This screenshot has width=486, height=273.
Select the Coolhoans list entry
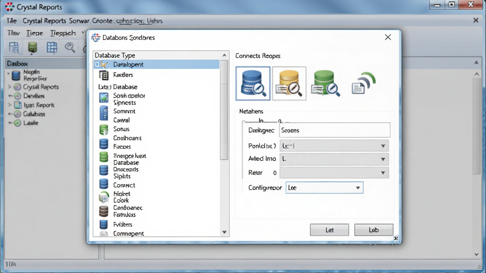127,138
